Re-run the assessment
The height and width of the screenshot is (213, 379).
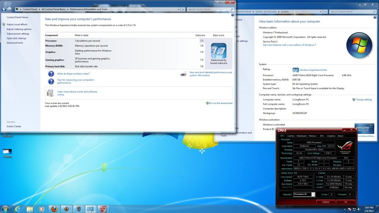(x=221, y=103)
